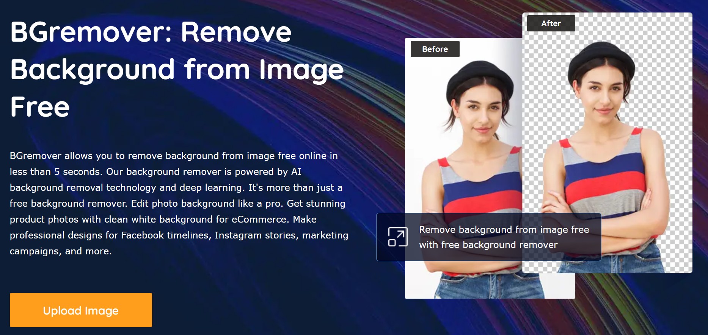
Task: Click the word 'Free' in the heading
Action: [x=40, y=107]
